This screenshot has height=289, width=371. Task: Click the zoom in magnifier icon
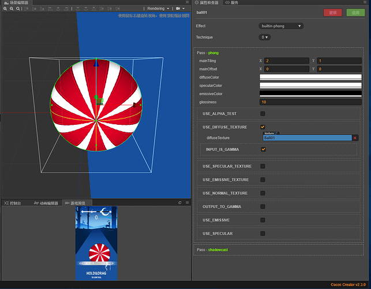(5, 9)
